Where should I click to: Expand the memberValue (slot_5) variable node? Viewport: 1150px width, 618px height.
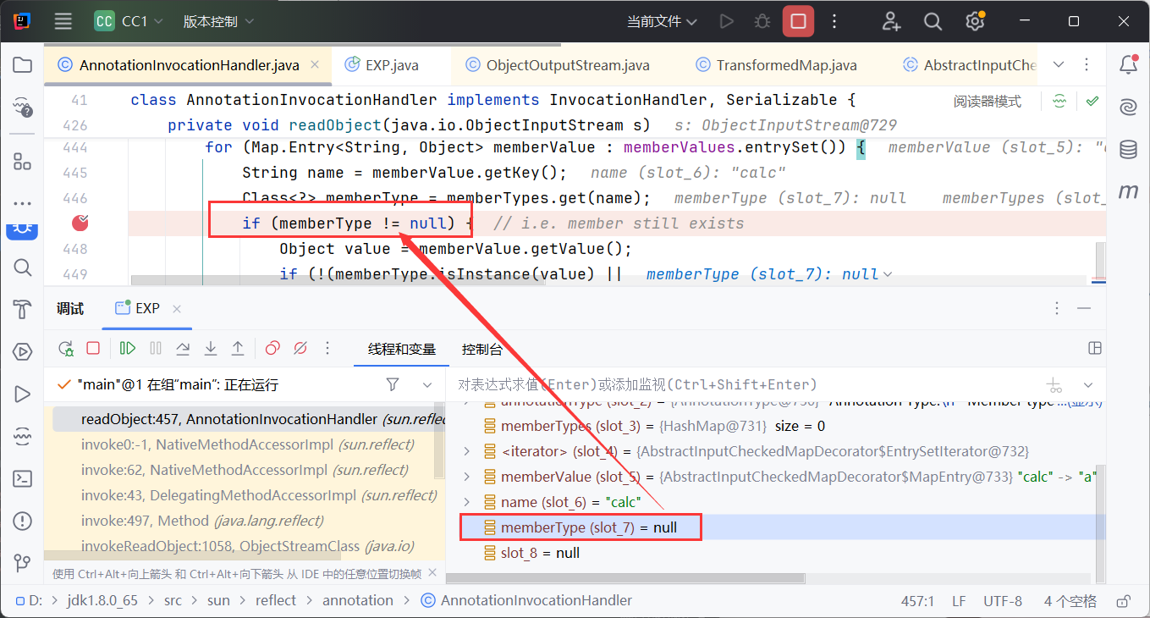[466, 477]
